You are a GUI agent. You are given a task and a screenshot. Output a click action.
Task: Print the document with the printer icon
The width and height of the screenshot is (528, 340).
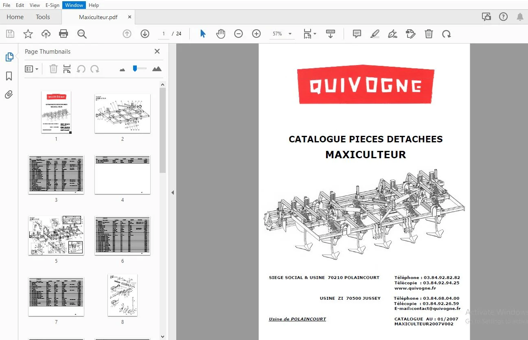[x=64, y=34]
